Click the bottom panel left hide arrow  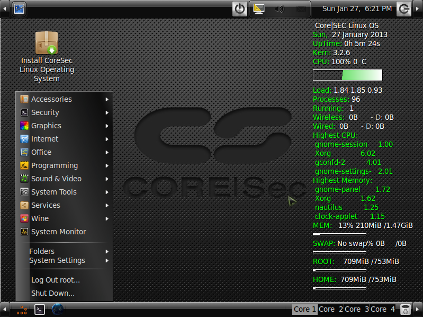tap(5, 310)
